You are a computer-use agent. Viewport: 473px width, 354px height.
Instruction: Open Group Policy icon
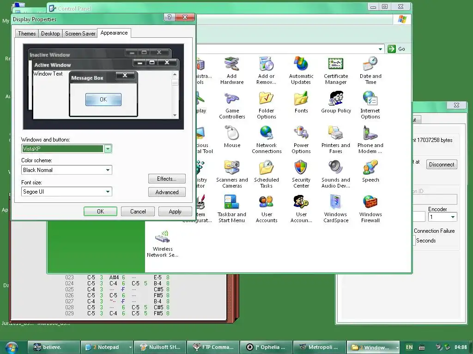tap(336, 102)
